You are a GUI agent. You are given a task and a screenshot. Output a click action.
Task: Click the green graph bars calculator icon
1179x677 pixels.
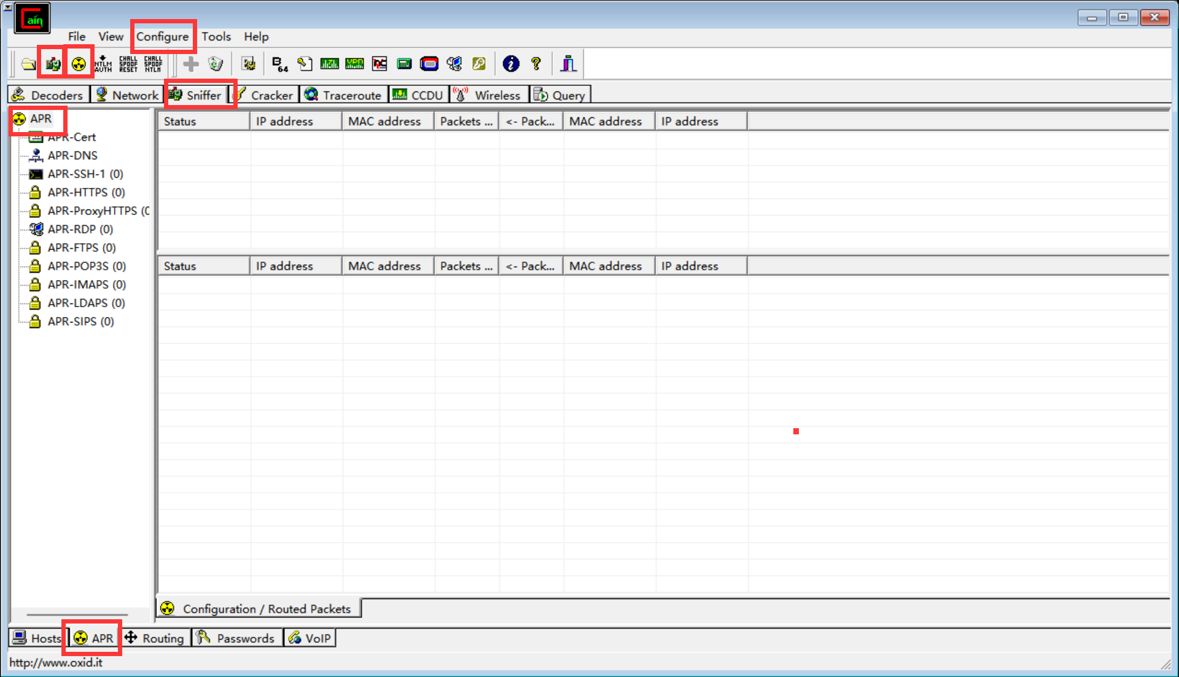(x=330, y=63)
